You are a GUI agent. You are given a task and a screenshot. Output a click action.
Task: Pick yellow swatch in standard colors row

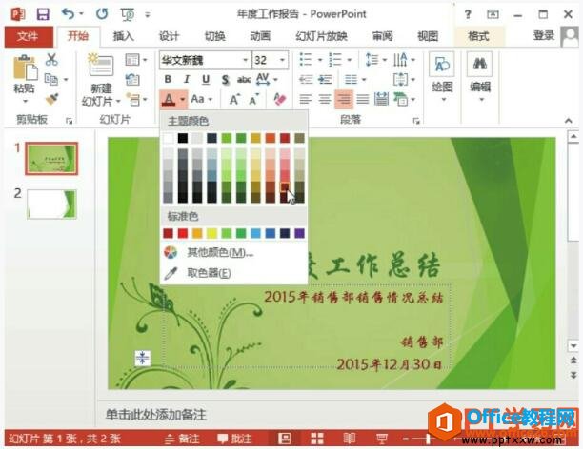(211, 233)
